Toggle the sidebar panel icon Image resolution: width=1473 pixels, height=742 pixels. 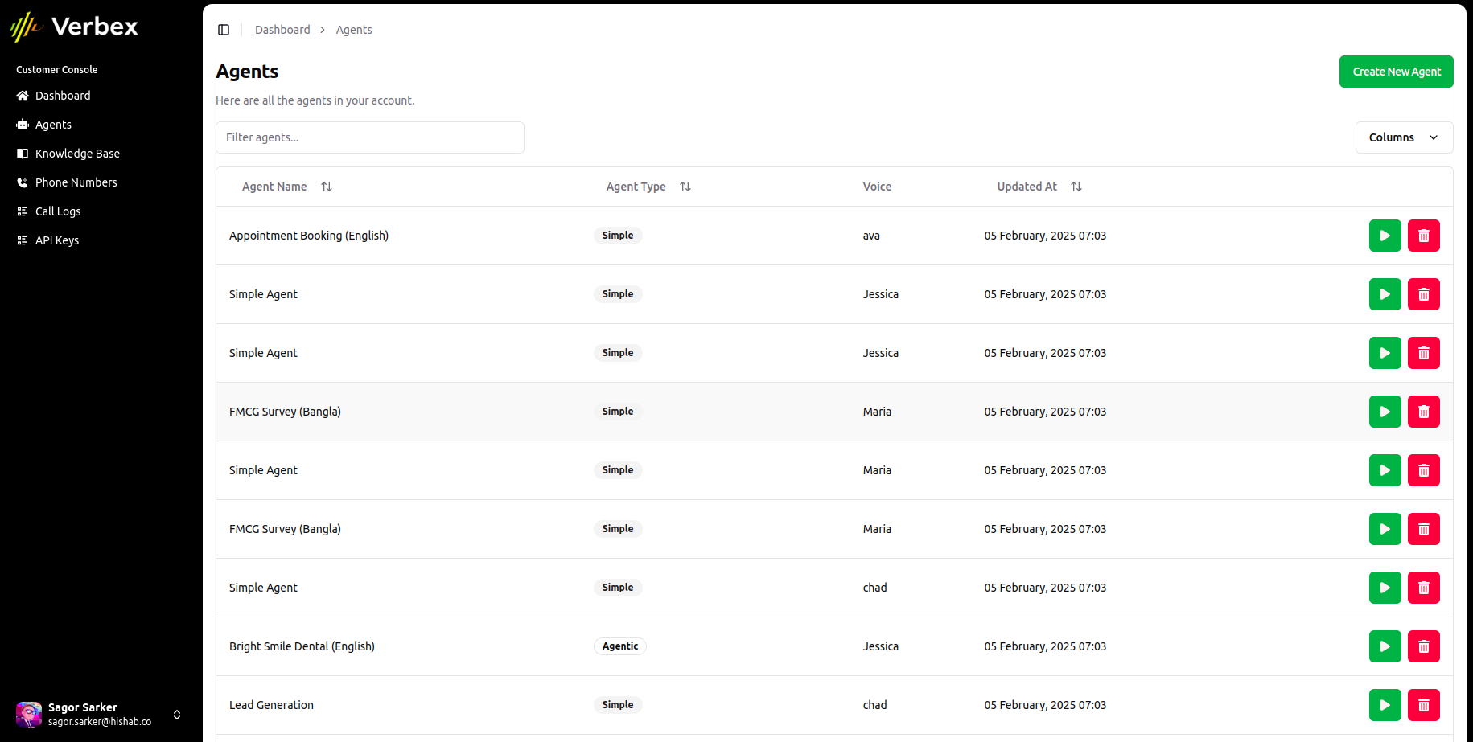pyautogui.click(x=224, y=30)
